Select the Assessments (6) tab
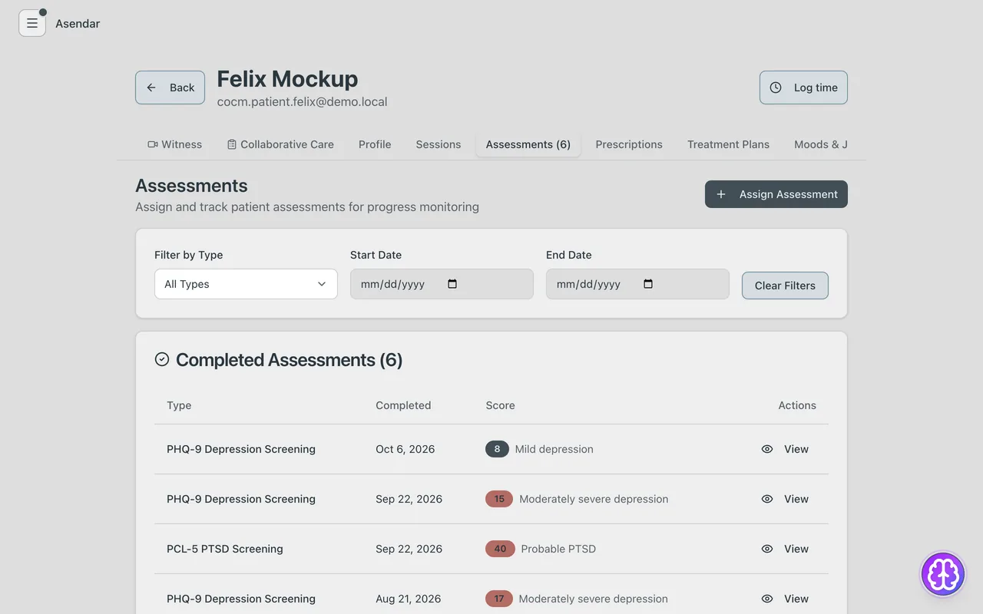Screen dimensions: 983x614 point(528,144)
